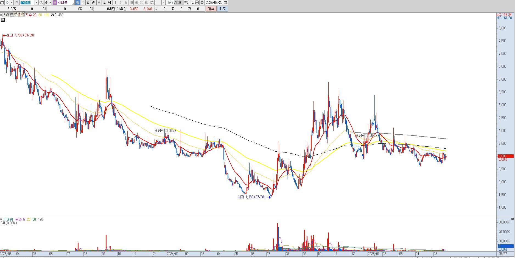Image resolution: width=515 pixels, height=258 pixels.
Task: Toggle the 거래량 volume panel square marker
Action: (1, 219)
